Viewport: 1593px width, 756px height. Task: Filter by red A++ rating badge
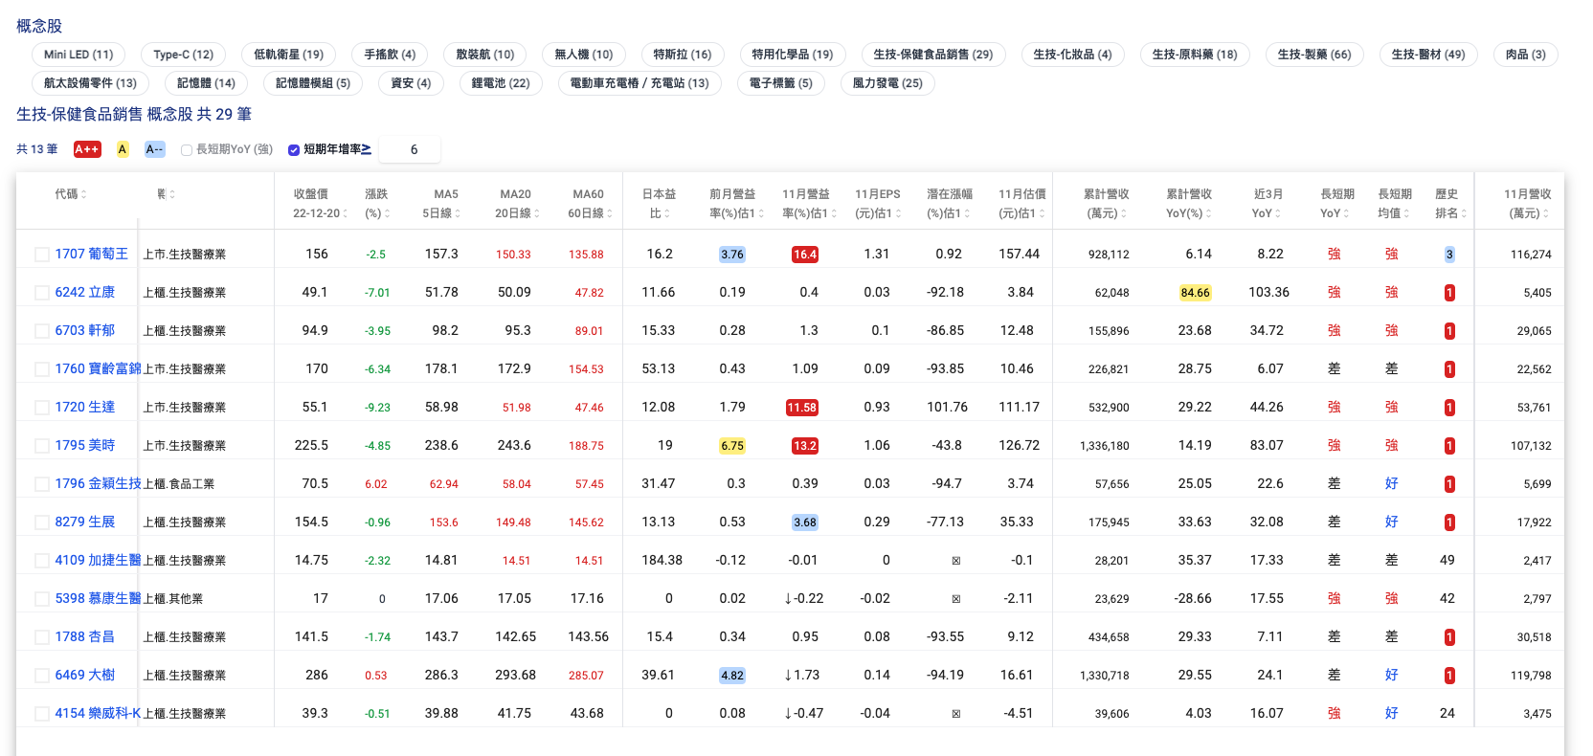click(87, 149)
